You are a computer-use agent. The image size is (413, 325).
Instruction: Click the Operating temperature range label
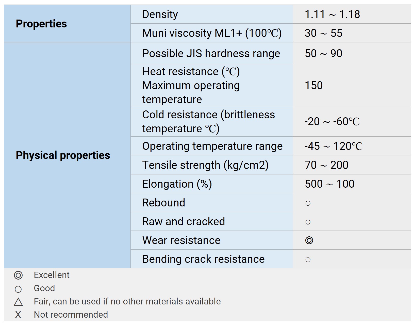(212, 146)
